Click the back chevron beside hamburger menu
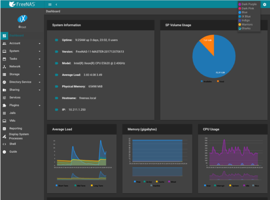This screenshot has width=270, height=200. (56, 4)
